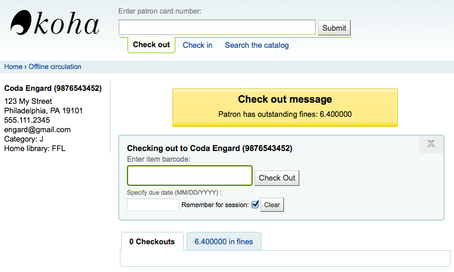Open the Search the catalog tab

click(257, 45)
